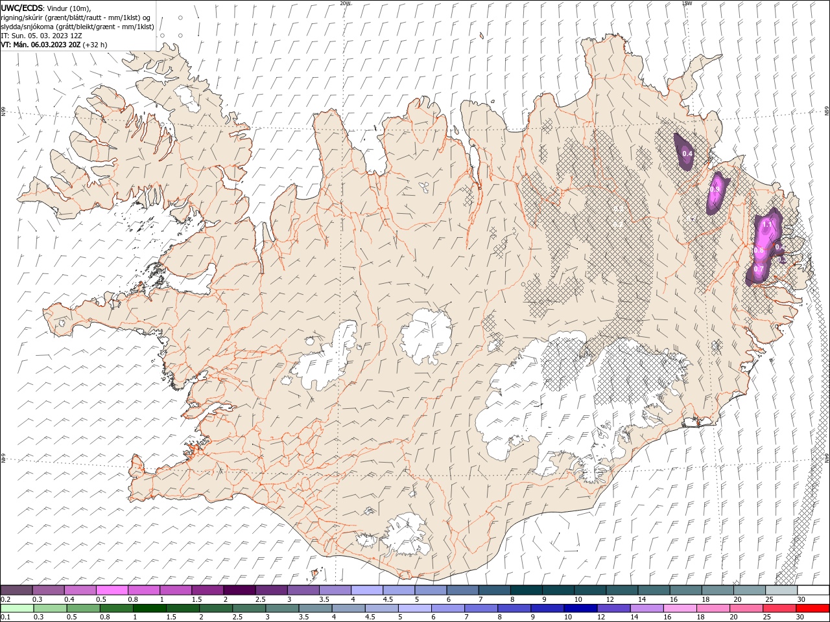Click the 'UWC/ECDS' title text
The height and width of the screenshot is (622, 830).
click(21, 8)
